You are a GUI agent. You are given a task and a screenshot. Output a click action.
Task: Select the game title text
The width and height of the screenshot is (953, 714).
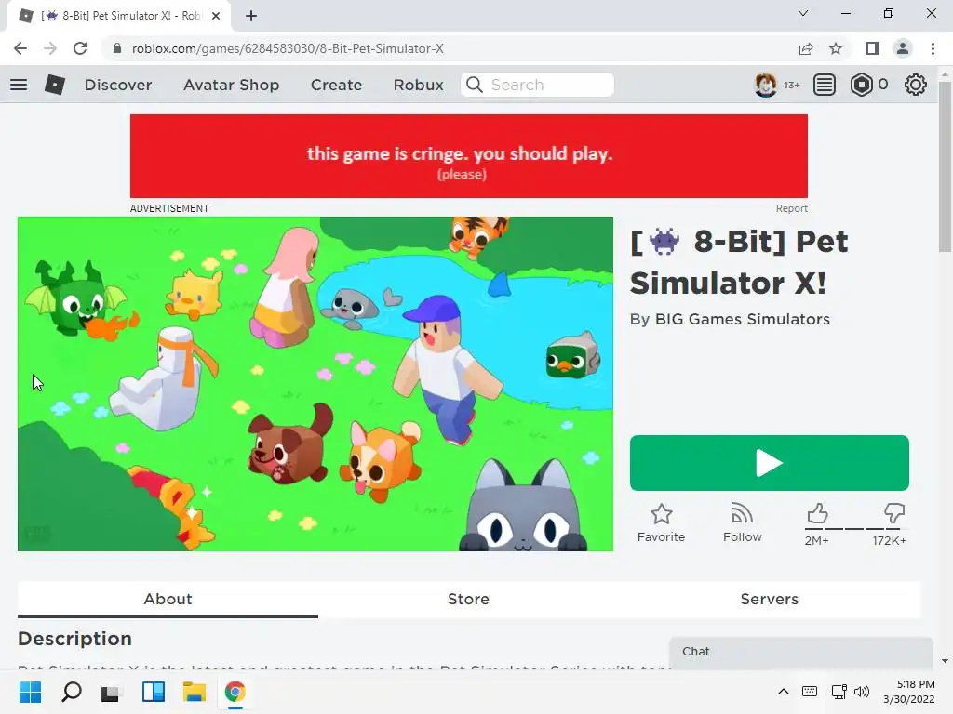(x=739, y=262)
